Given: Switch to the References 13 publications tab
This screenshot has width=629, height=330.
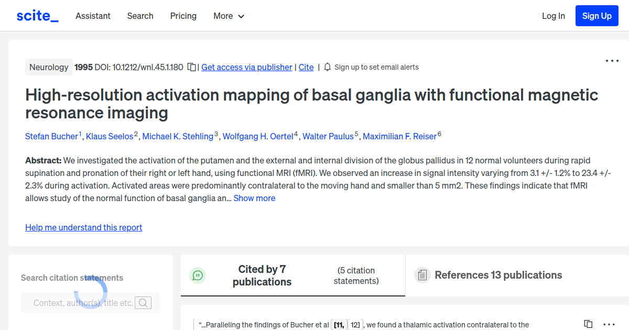Looking at the screenshot, I should [x=498, y=275].
